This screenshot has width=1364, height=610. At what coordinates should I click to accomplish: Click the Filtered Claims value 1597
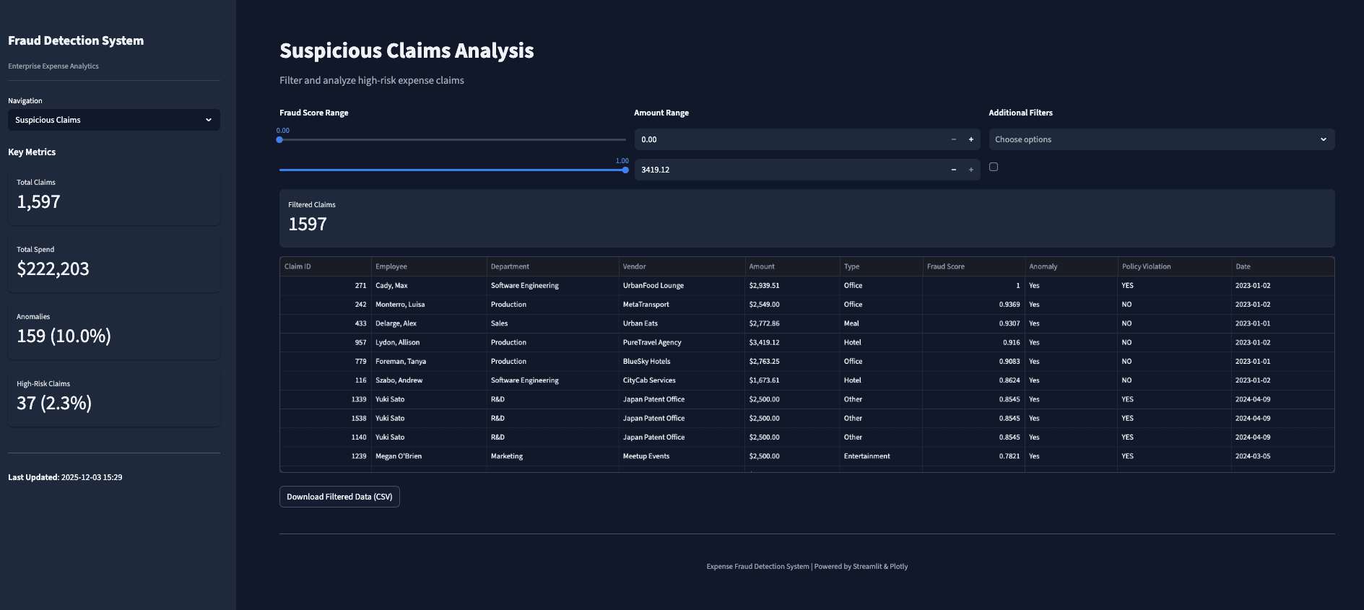point(308,225)
